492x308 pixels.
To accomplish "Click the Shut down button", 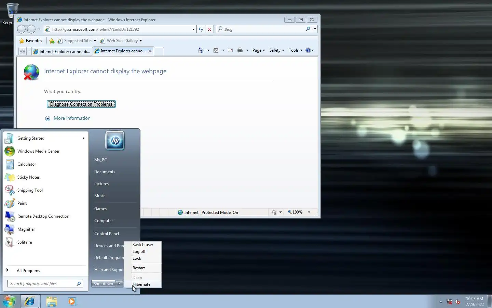I will click(x=104, y=284).
